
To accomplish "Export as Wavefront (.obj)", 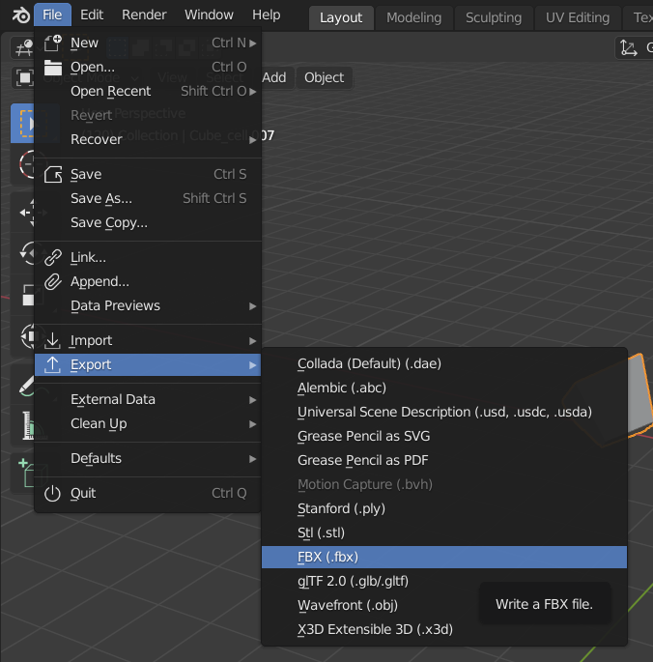I will [x=444, y=605].
